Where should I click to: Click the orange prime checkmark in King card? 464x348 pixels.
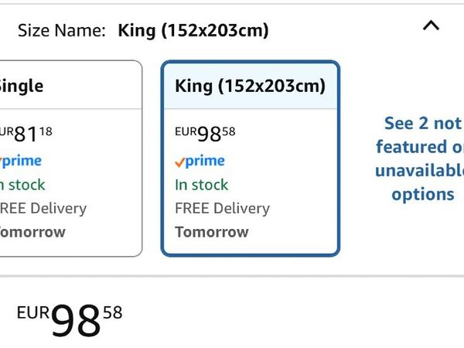pos(179,162)
